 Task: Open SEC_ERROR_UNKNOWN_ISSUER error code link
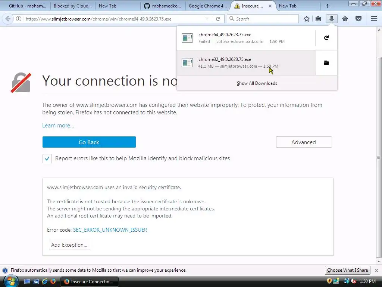tap(110, 230)
